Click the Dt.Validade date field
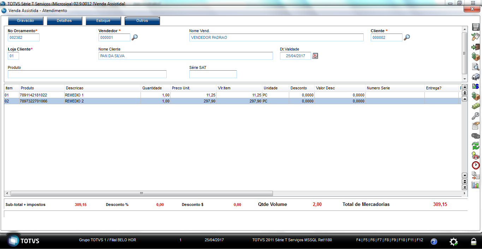Viewport: 482px width, 249px height. click(x=296, y=56)
